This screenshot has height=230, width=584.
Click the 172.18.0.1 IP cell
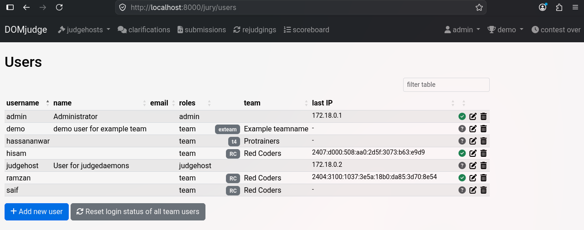(x=327, y=115)
